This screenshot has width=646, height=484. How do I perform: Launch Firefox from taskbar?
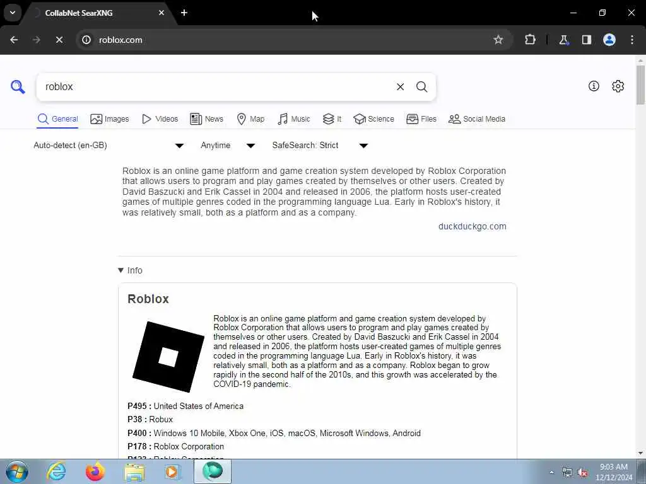click(95, 471)
